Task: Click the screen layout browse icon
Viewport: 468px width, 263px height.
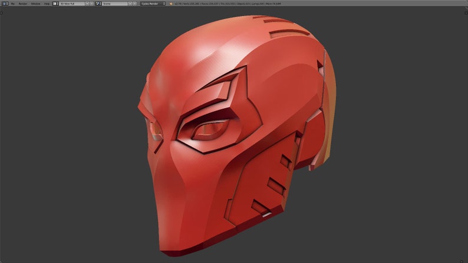Action: (x=55, y=4)
